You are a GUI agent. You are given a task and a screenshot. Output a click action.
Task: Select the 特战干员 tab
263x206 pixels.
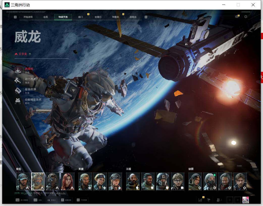click(63, 17)
